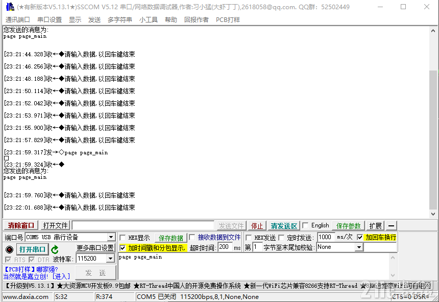Image resolution: width=439 pixels, height=302 pixels.
Task: Click the minus collapse button beside 扩展
Action: pyautogui.click(x=392, y=225)
